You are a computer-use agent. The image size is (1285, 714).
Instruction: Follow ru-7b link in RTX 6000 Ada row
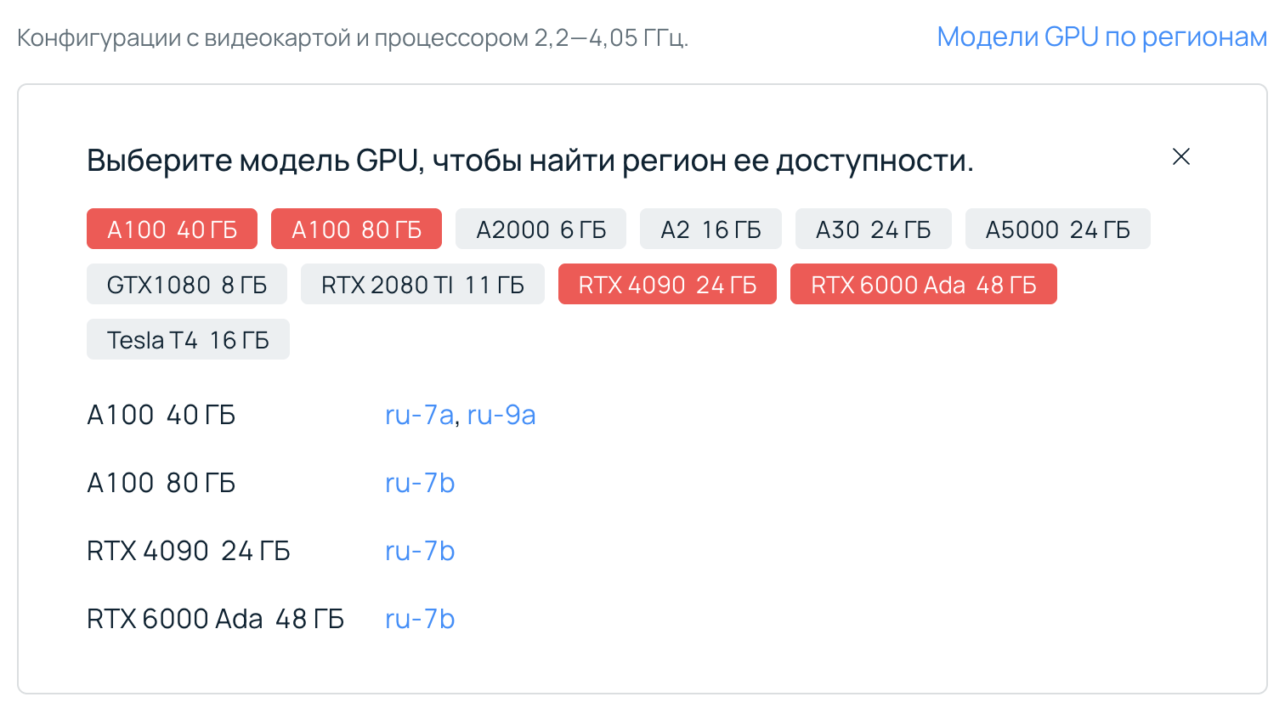tap(420, 619)
